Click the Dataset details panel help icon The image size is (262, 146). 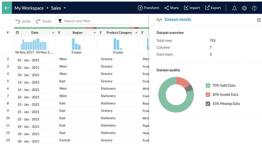259,20
